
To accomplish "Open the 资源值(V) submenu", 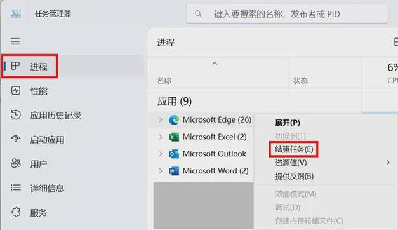I will point(291,163).
